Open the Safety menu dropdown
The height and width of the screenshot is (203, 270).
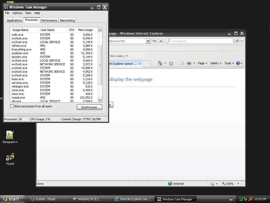click(216, 63)
